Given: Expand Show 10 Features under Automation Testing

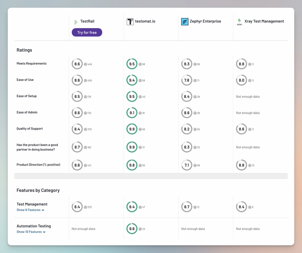Looking at the screenshot, I should [x=31, y=232].
